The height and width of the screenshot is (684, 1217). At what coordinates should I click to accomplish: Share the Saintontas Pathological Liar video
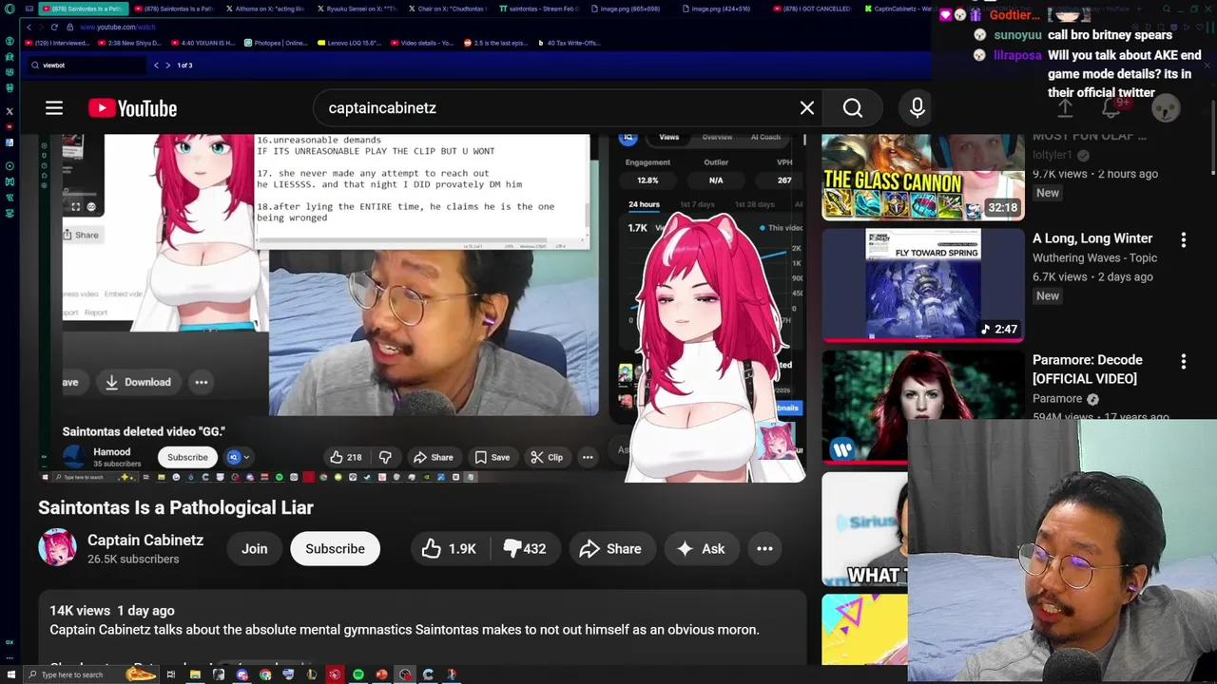[610, 548]
